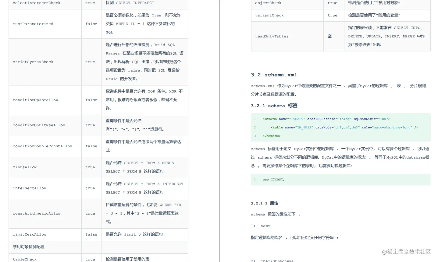Select the variantCheck table cell

click(x=269, y=15)
